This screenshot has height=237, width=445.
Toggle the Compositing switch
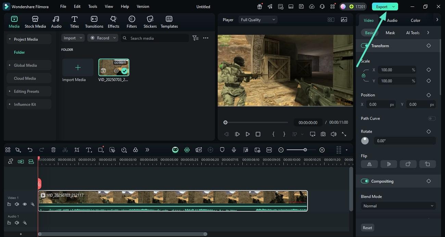click(x=365, y=181)
